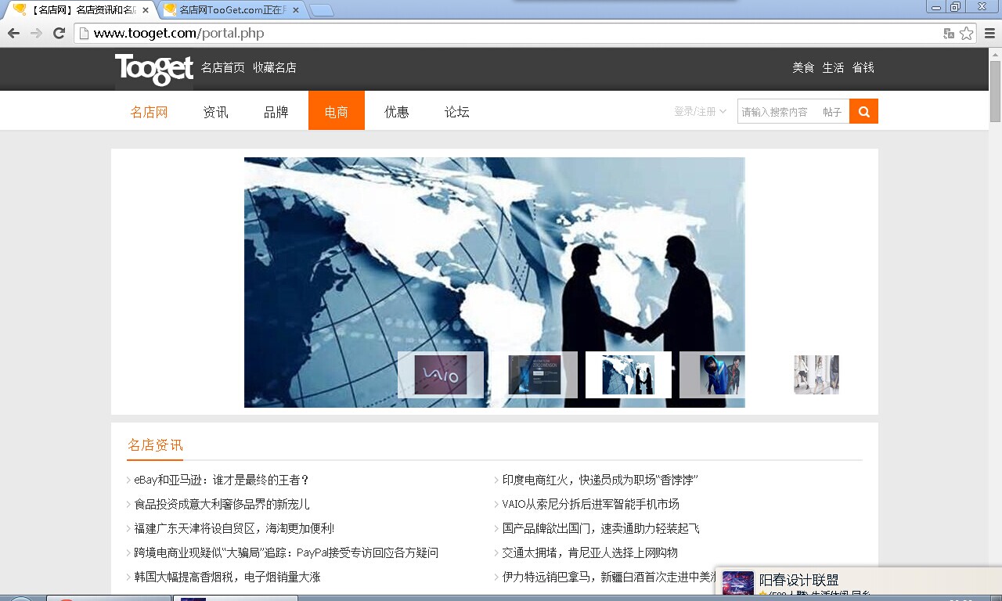Open article 福建广东天津将设自贸区
Screen dimensions: 1002x601
[x=234, y=528]
